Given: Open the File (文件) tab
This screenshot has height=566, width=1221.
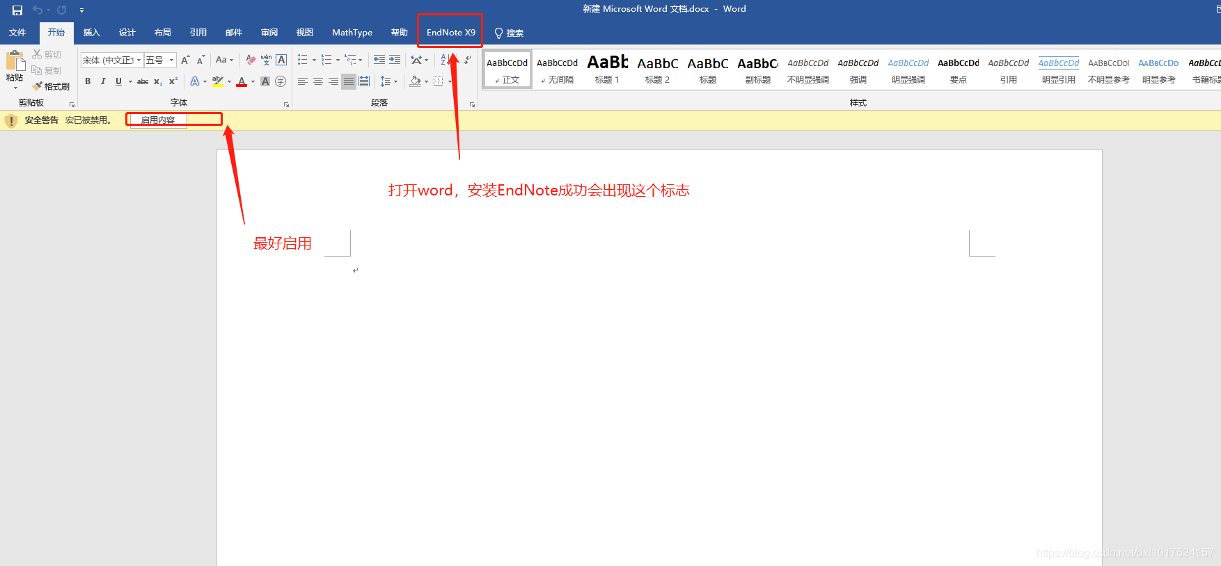Looking at the screenshot, I should (x=17, y=33).
